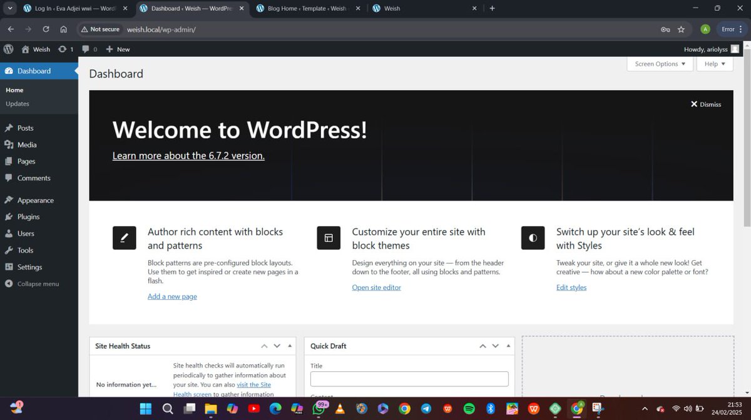
Task: Switch to Log In ‹ Eva Adjei browser tab
Action: coord(74,8)
